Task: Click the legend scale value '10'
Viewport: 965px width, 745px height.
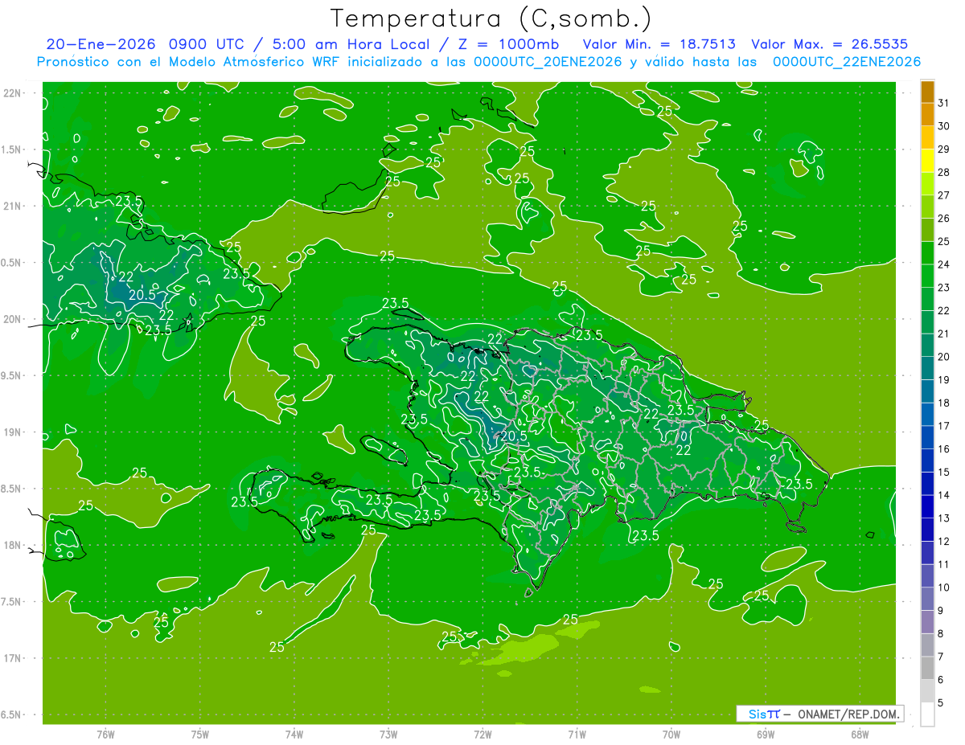Action: (x=944, y=588)
